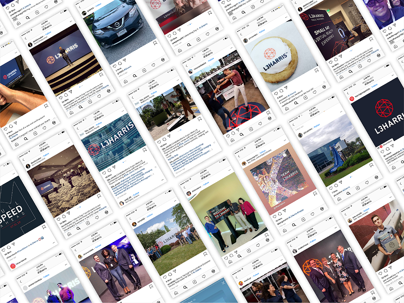The image size is (404, 303).
Task: Share the building sign unveiling post
Action: point(341,182)
